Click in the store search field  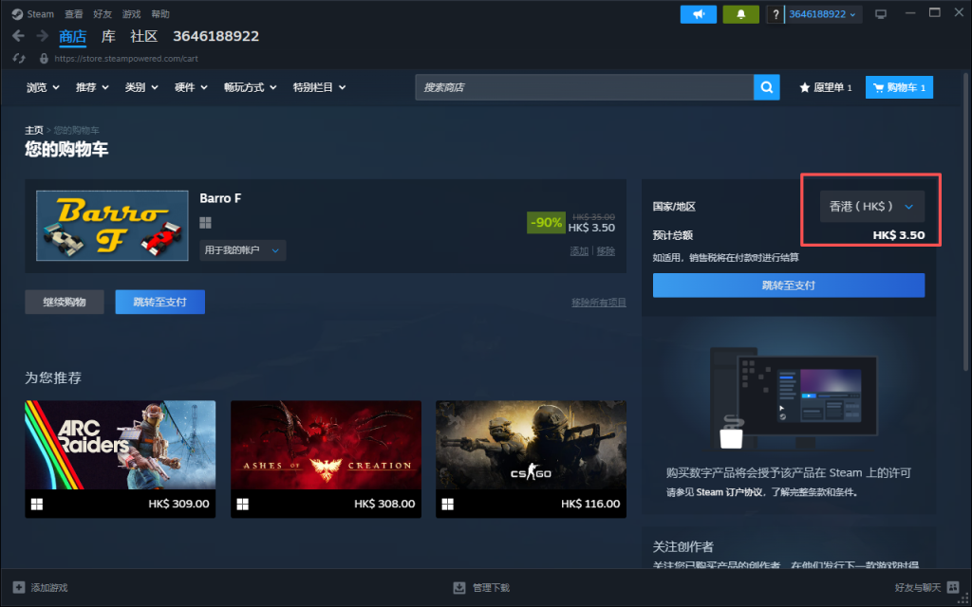[584, 87]
